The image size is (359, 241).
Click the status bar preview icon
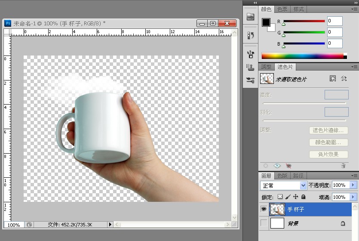pos(29,225)
